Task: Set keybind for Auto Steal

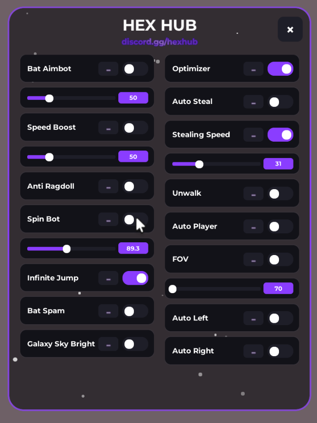Action: [x=254, y=102]
